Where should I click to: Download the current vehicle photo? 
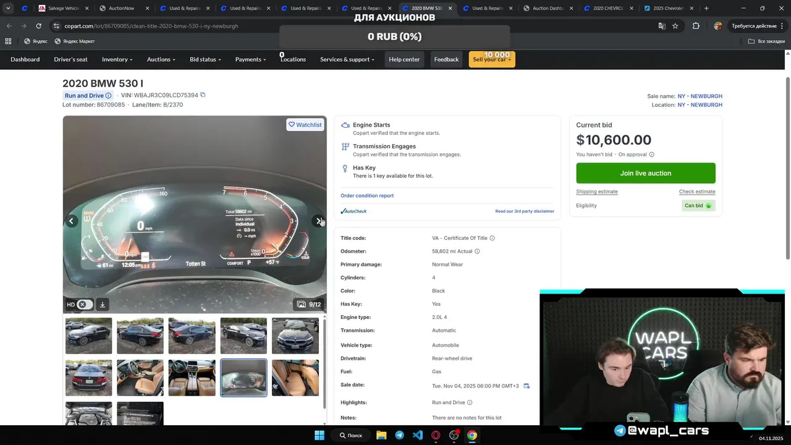(103, 304)
